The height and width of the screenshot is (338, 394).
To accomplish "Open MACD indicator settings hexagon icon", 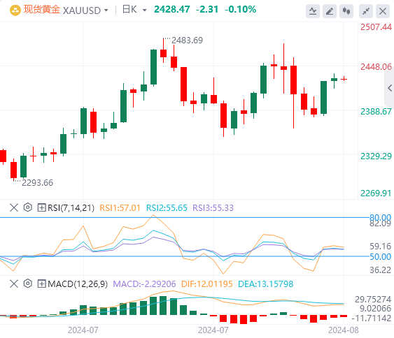I will [x=27, y=284].
